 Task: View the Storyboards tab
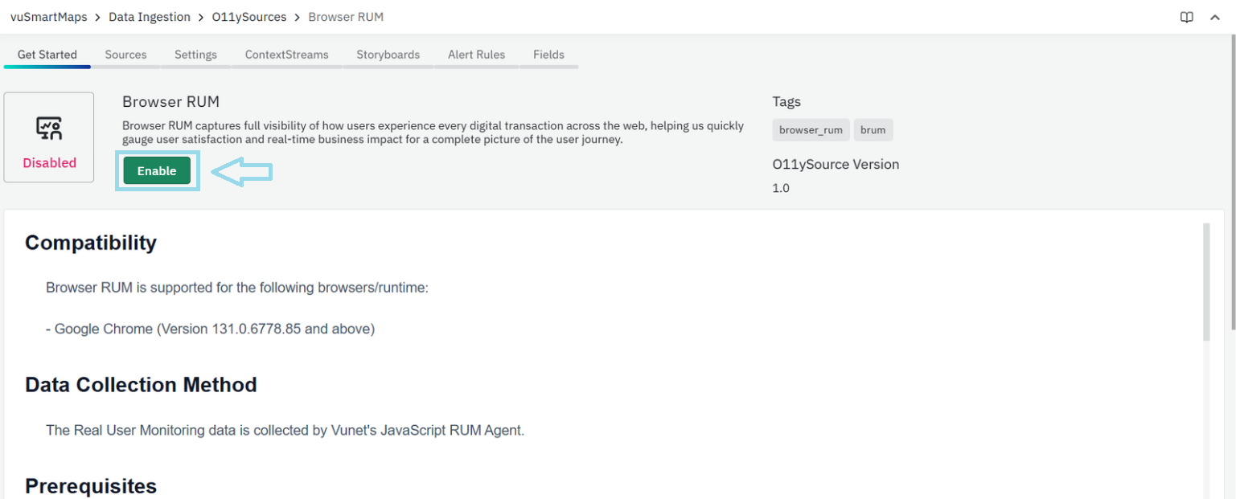pyautogui.click(x=388, y=55)
